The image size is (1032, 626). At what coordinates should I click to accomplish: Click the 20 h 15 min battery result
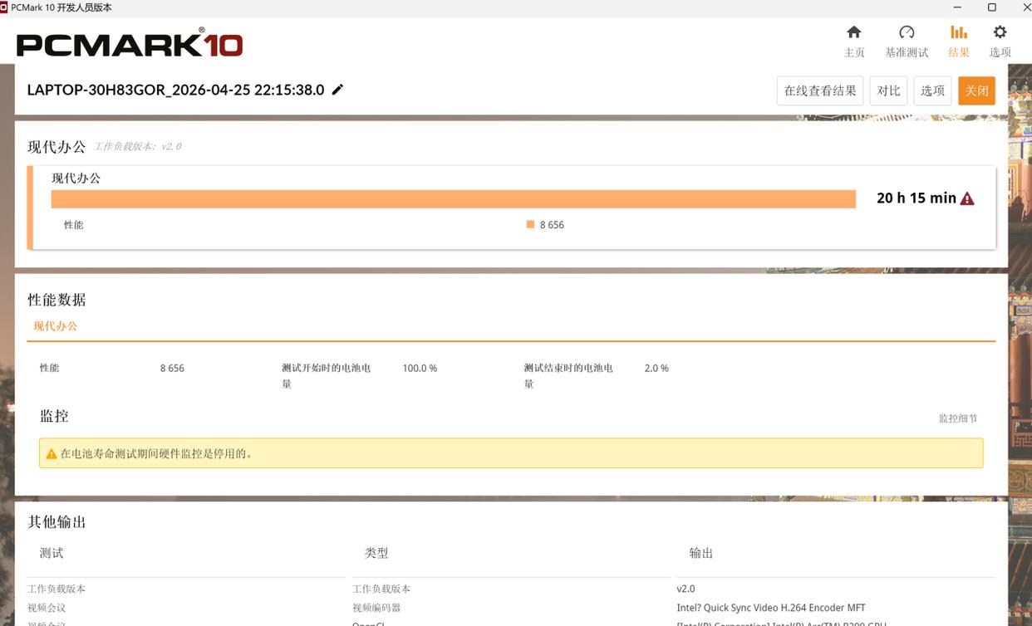(916, 198)
